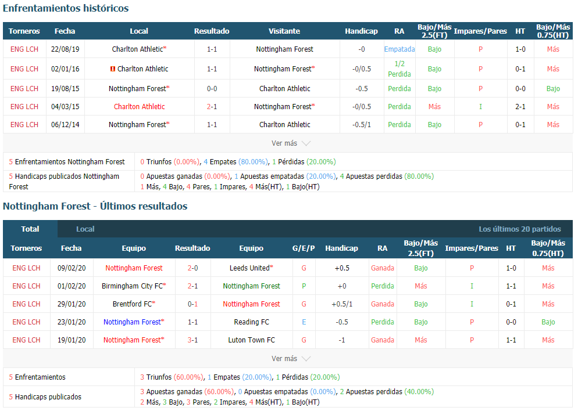Select Bajo HT cell in 23/01/20 row
This screenshot has width=578, height=411.
548,322
